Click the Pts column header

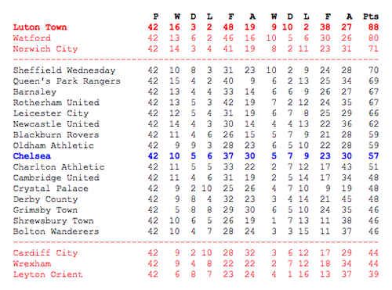371,16
